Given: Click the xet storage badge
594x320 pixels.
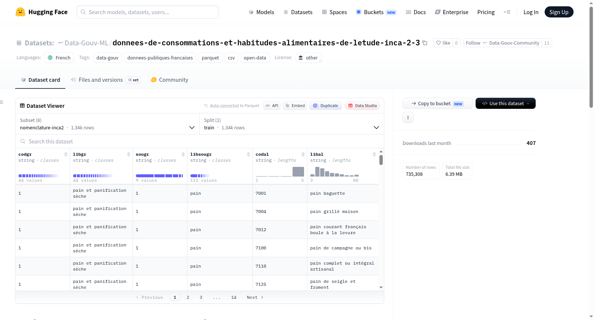Looking at the screenshot, I should coord(133,80).
